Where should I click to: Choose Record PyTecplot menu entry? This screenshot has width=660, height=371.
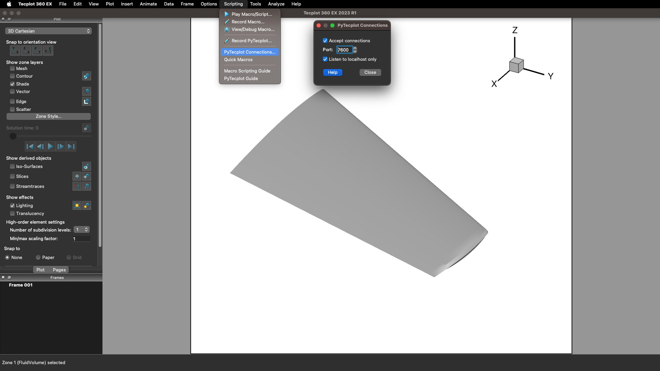(x=250, y=41)
